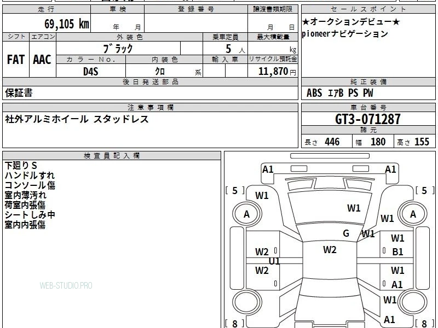Viewport: 438px width, 328px height.
Task: Click the 内装色 header cell
Action: click(165, 60)
